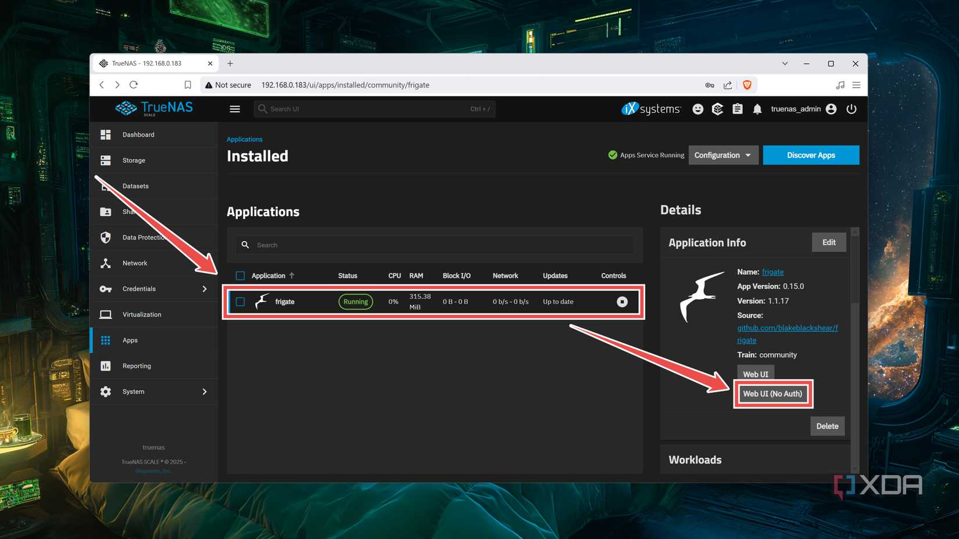Open the Configuration dropdown
The height and width of the screenshot is (539, 959).
(723, 155)
